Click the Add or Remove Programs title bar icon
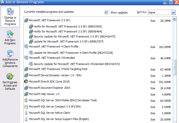The width and height of the screenshot is (179, 123). point(2,2)
